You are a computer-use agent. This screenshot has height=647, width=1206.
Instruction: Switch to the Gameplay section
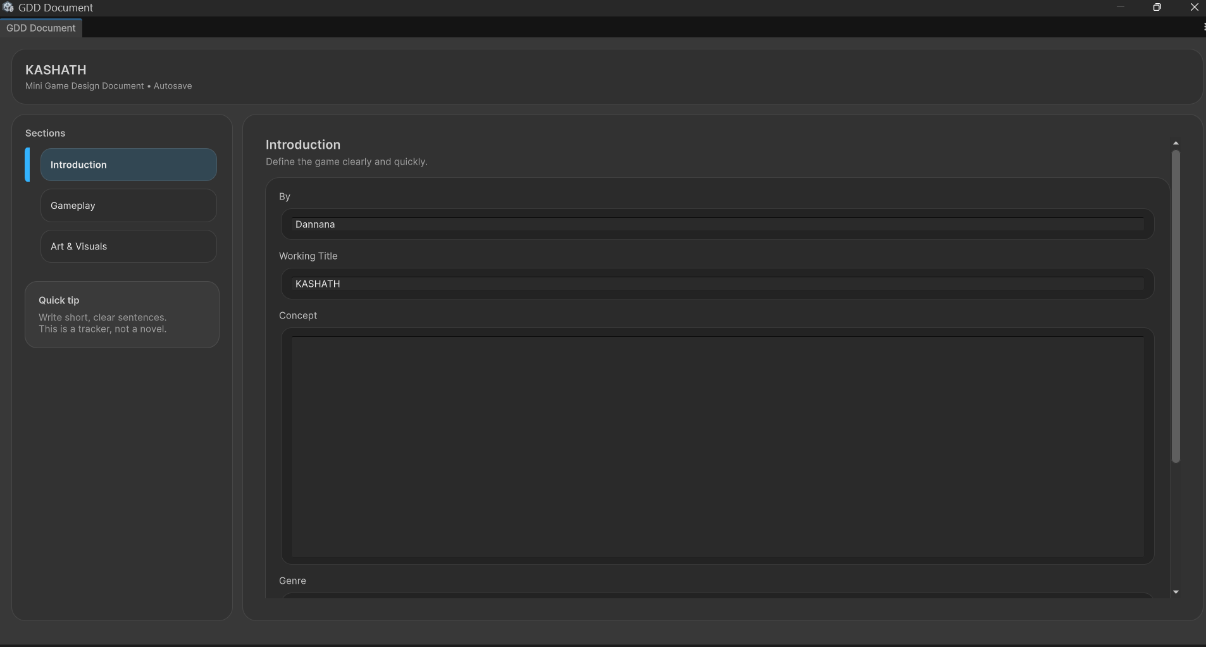click(x=128, y=205)
